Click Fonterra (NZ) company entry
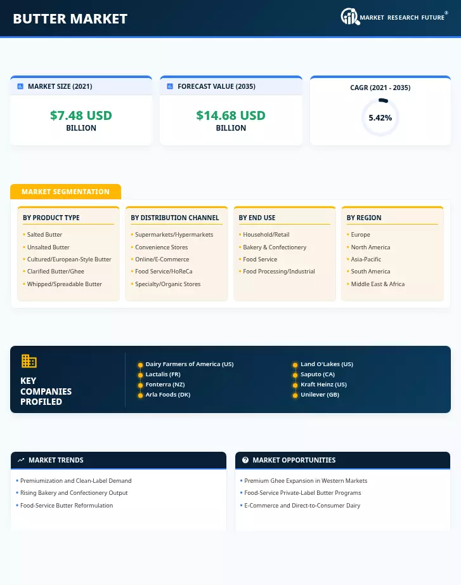The width and height of the screenshot is (461, 585). [x=166, y=385]
